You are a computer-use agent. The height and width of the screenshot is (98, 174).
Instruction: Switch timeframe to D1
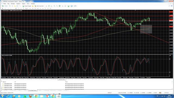(x=45, y=8)
